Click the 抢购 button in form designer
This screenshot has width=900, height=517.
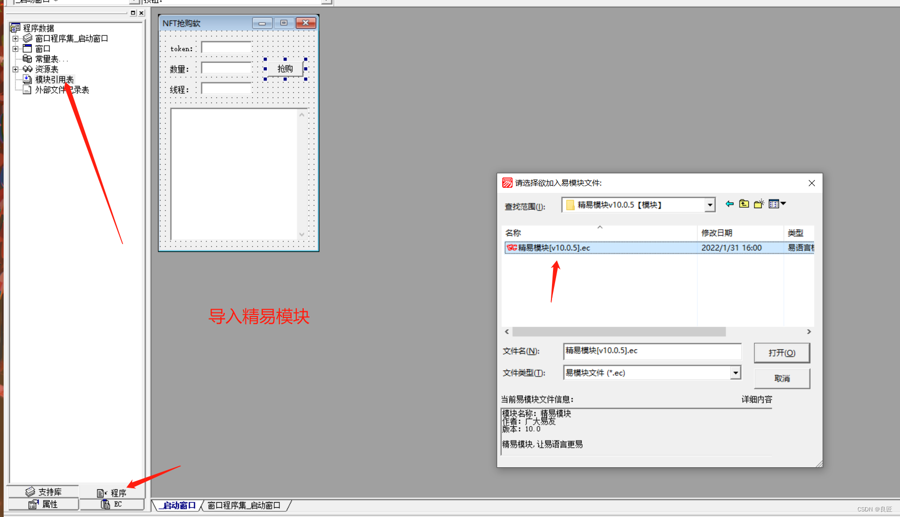click(285, 69)
